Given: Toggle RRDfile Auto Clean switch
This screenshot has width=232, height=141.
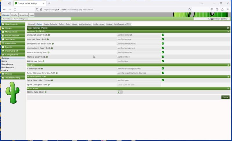Looking at the screenshot, I should pos(120,92).
